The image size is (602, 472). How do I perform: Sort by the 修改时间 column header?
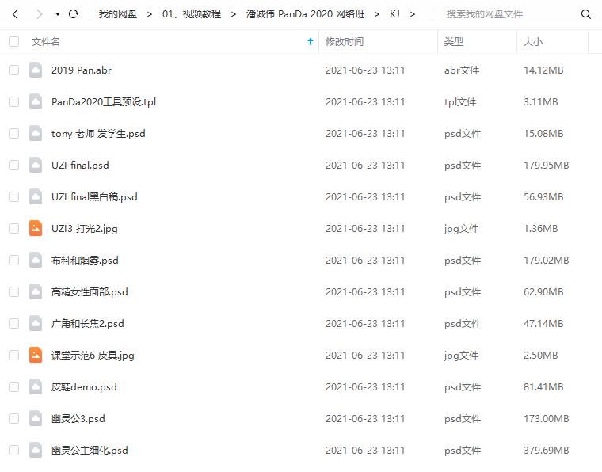[x=345, y=41]
